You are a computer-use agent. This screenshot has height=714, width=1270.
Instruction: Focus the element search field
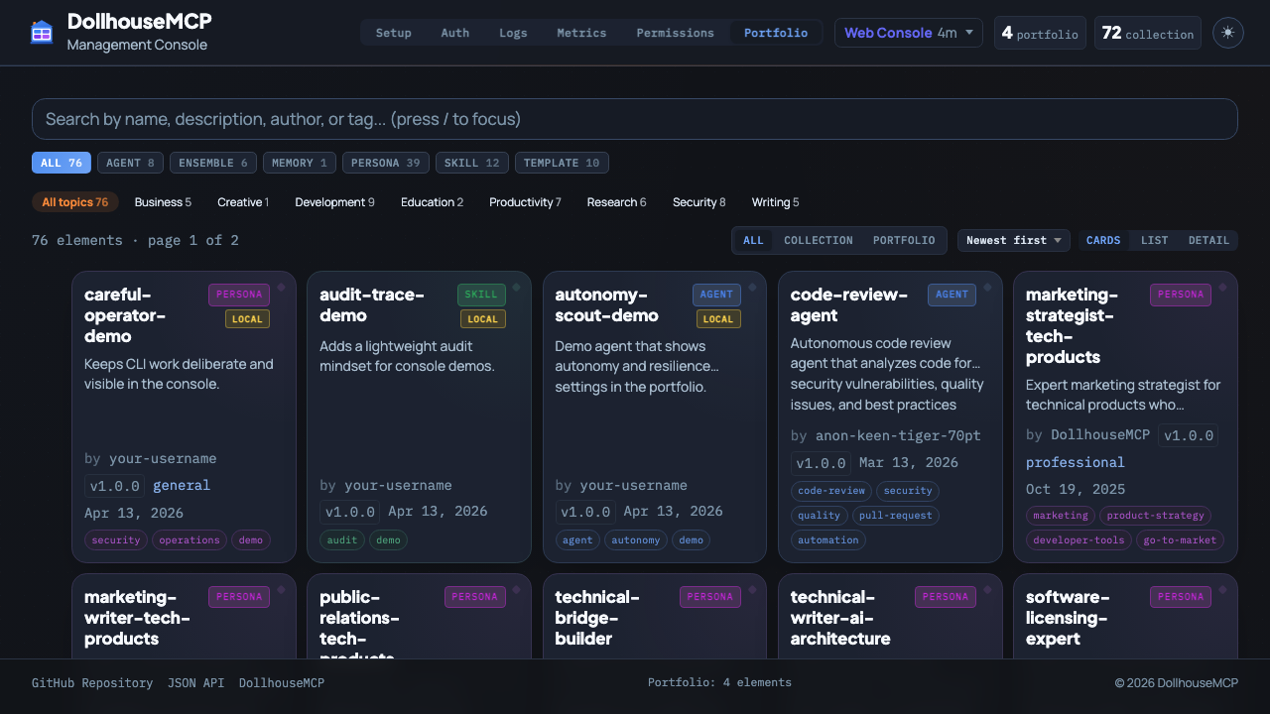click(x=635, y=119)
